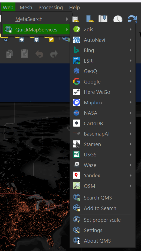Click the Set proper scale wrench icon
141x251 pixels.
click(x=77, y=220)
